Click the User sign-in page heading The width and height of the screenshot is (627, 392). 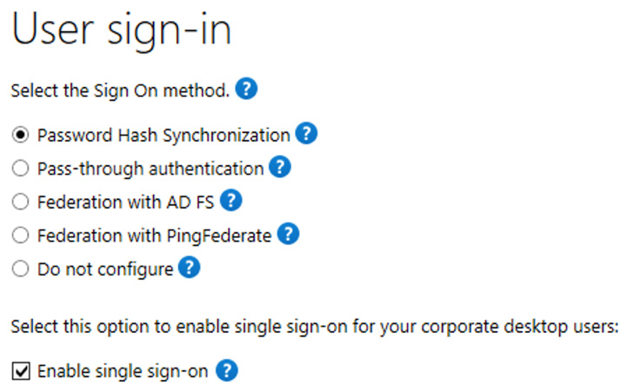[122, 32]
